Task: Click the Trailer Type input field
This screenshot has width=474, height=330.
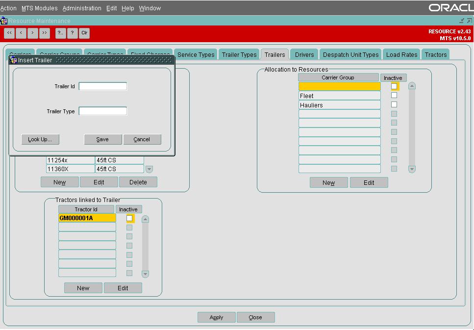Action: click(103, 111)
